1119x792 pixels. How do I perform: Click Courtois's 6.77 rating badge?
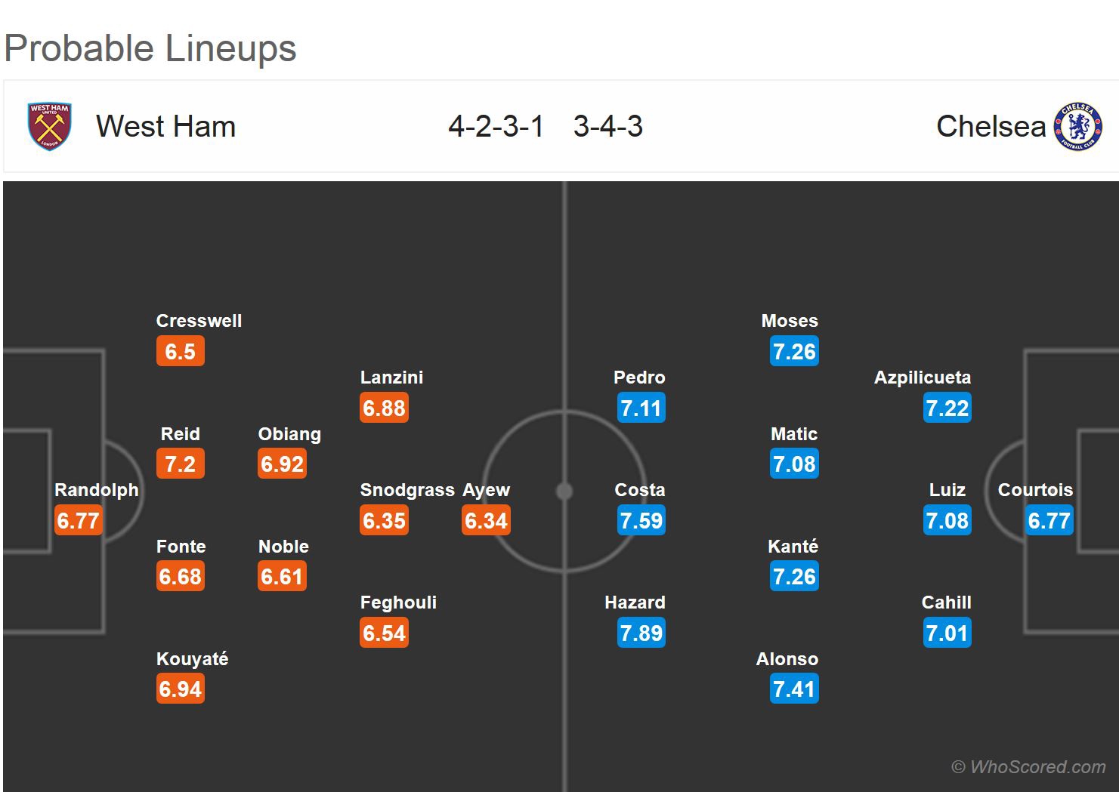[1049, 520]
